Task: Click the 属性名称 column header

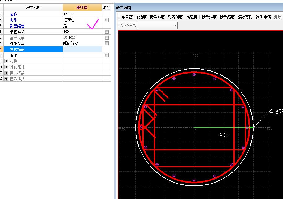Action: (x=33, y=7)
